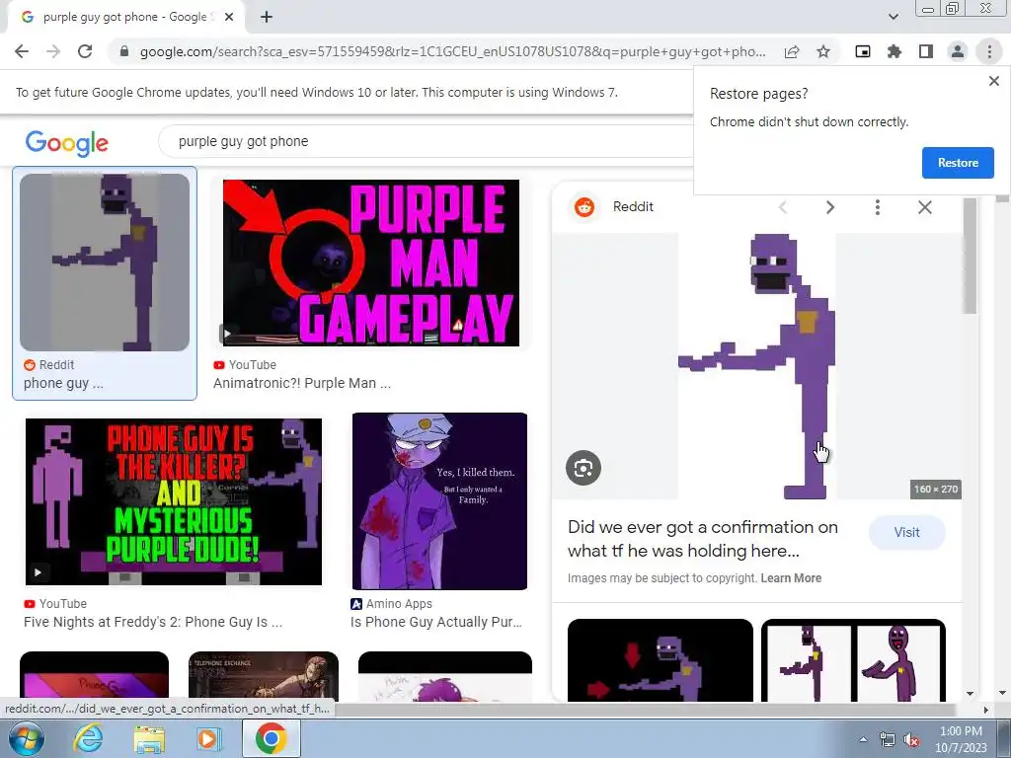The height and width of the screenshot is (758, 1011).
Task: Show hidden system tray icons
Action: (863, 740)
